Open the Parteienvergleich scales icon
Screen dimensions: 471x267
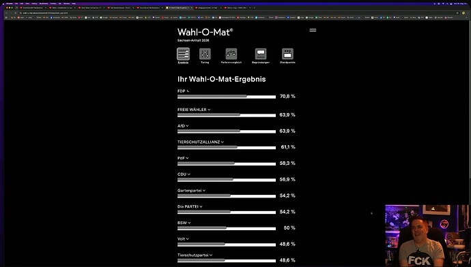(x=231, y=54)
